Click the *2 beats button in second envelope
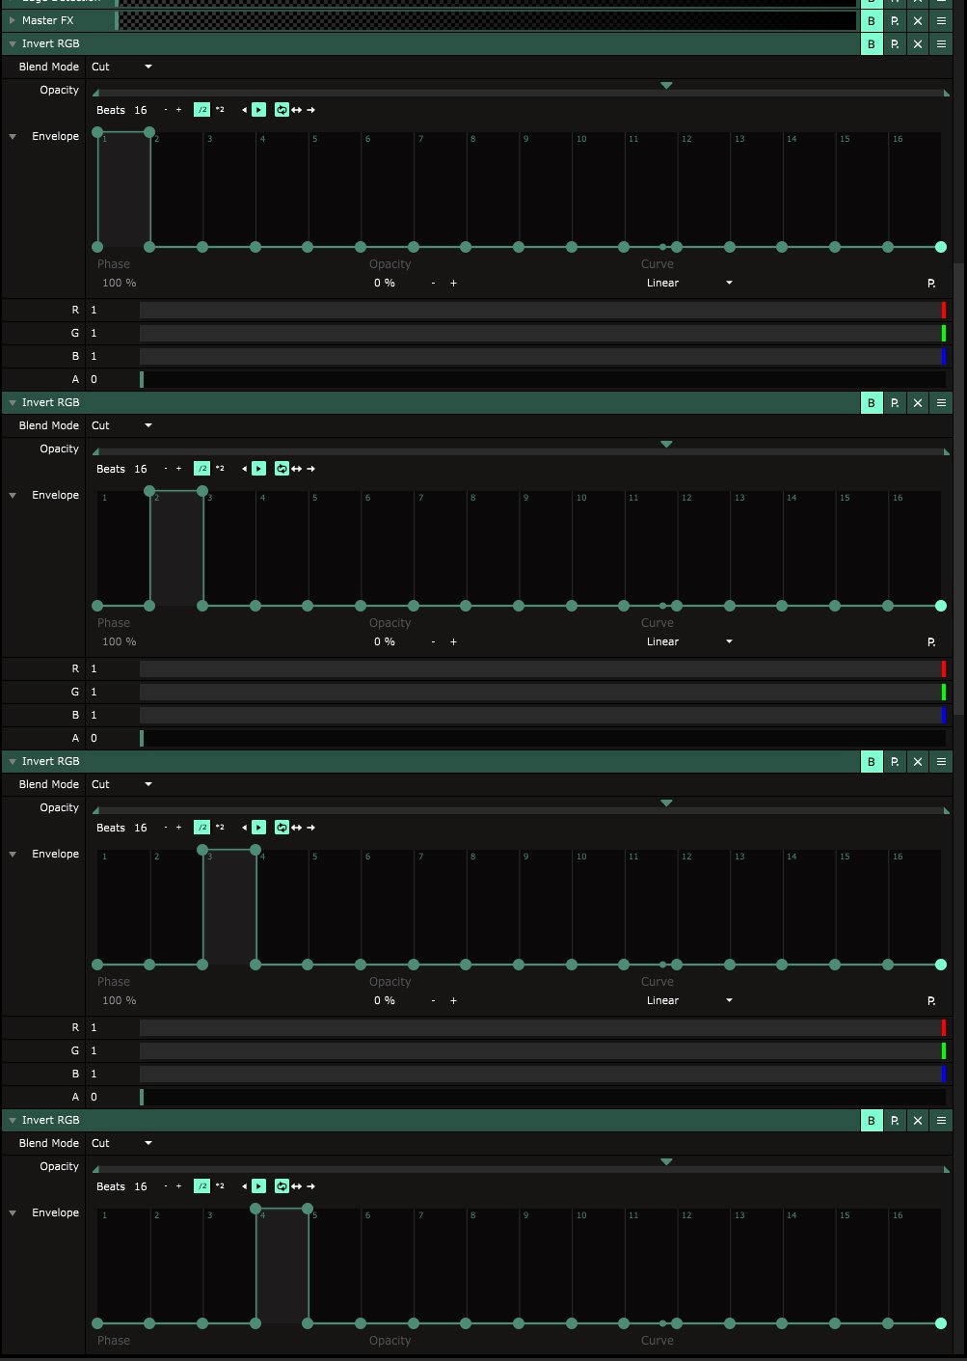 click(x=220, y=469)
